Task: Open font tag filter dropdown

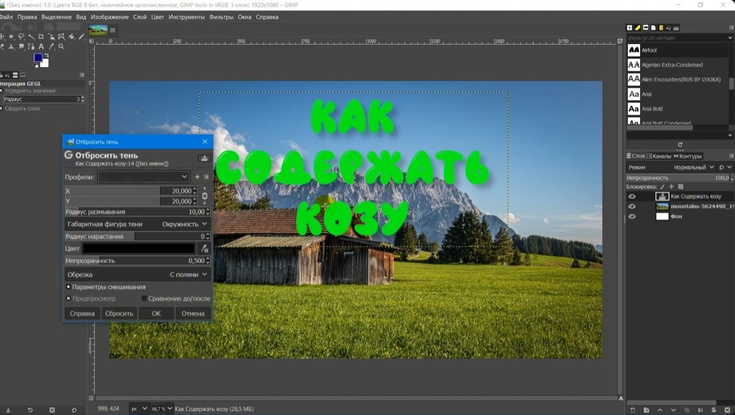Action: point(729,38)
